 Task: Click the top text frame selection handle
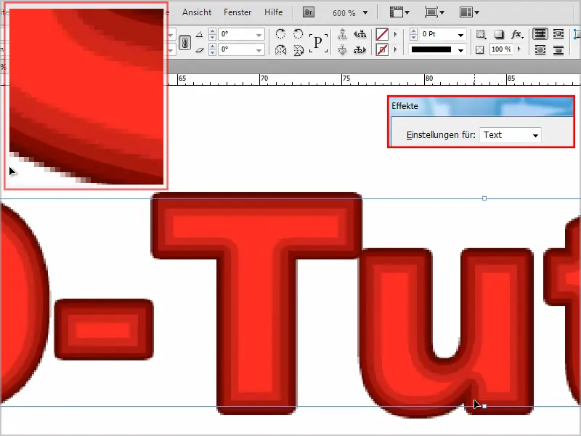click(x=484, y=198)
